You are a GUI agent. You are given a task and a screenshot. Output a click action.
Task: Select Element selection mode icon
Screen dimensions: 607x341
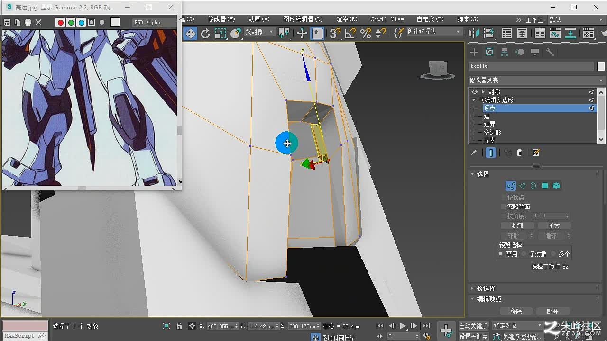point(556,186)
